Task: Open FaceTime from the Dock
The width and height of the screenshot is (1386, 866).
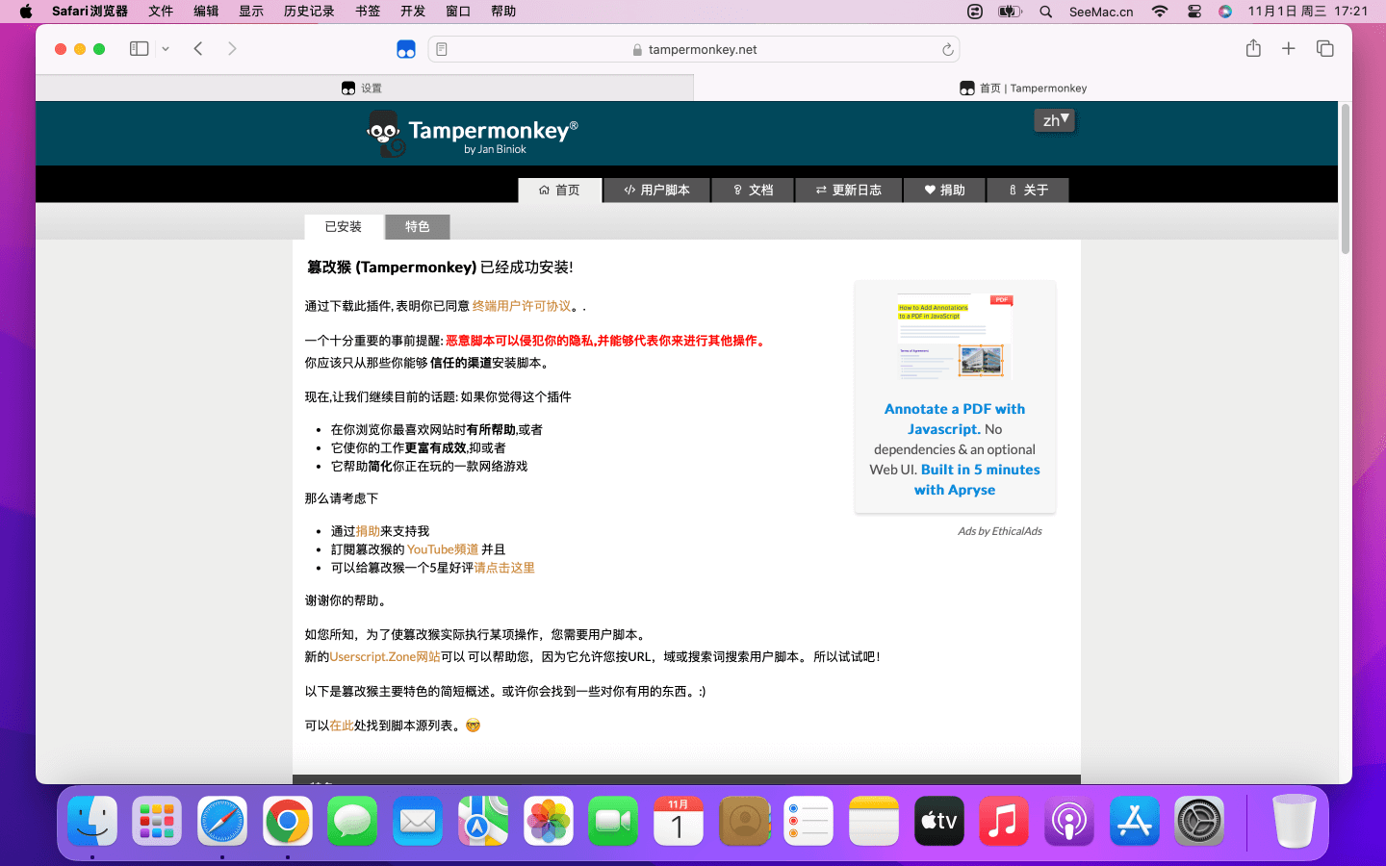Action: [613, 821]
